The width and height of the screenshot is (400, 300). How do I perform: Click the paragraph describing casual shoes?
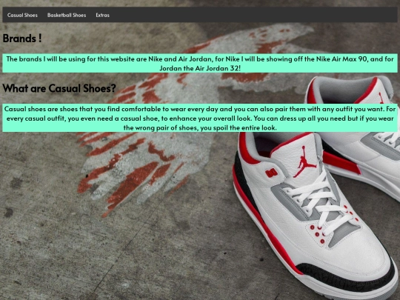[200, 118]
